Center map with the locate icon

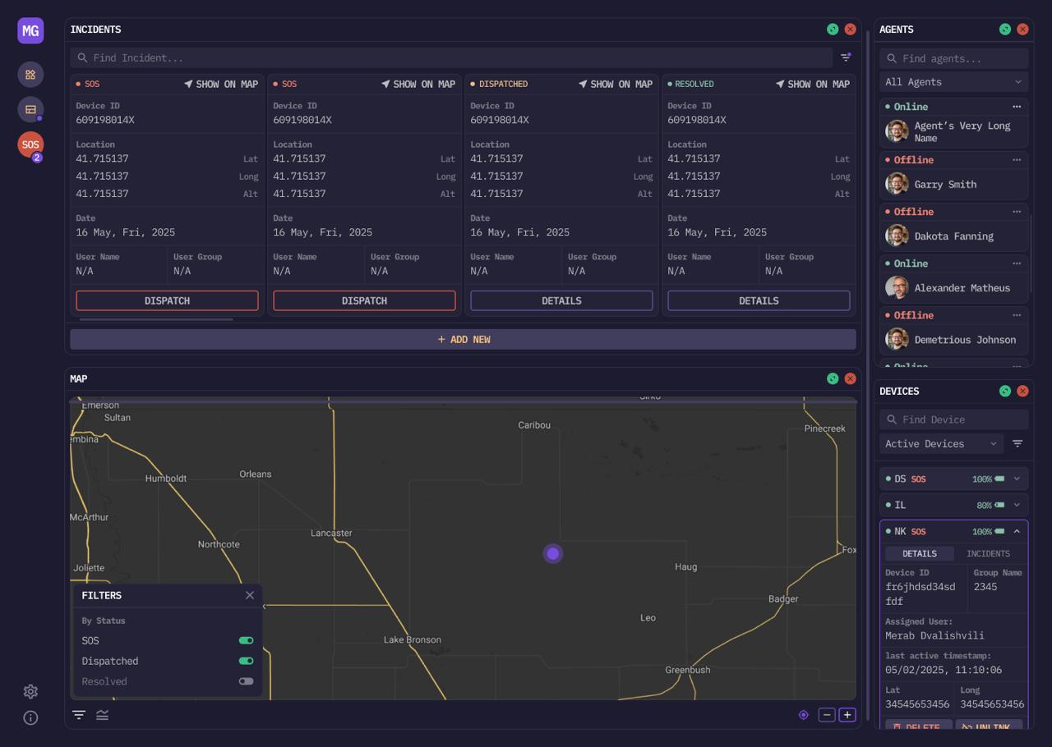coord(803,715)
